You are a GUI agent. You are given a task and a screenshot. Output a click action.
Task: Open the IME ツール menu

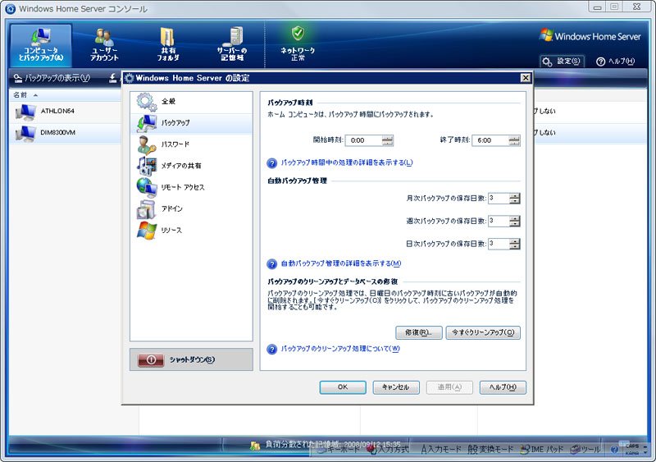point(585,450)
